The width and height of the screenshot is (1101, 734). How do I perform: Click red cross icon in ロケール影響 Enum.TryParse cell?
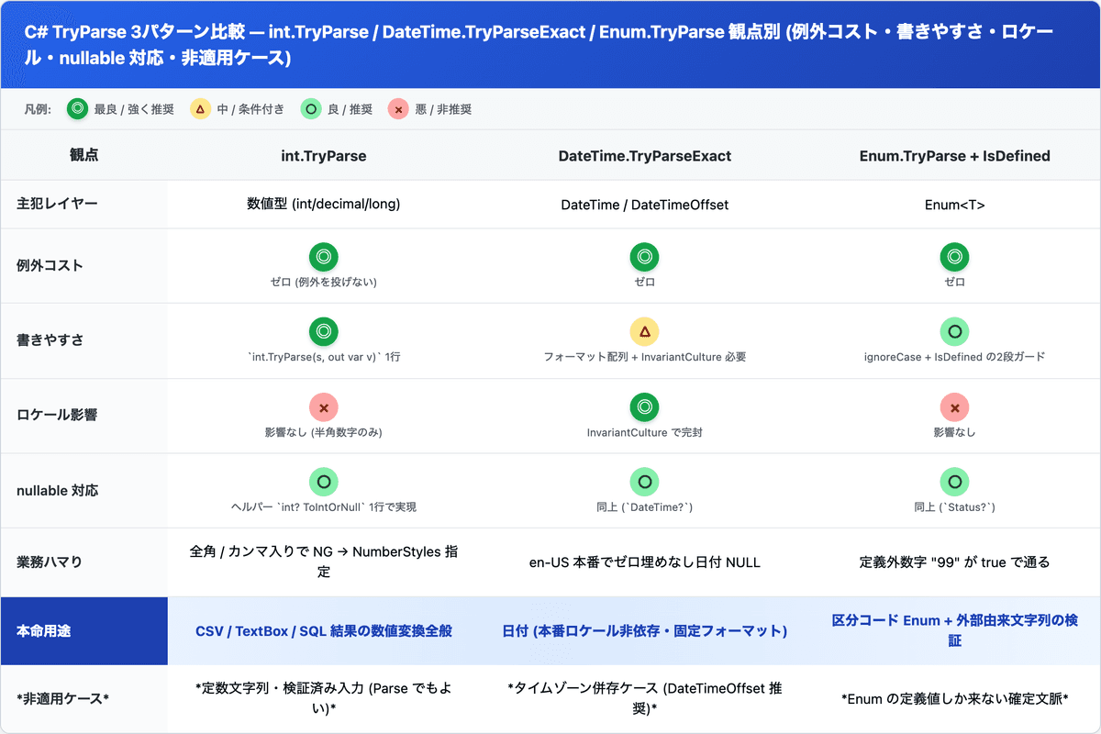point(955,407)
